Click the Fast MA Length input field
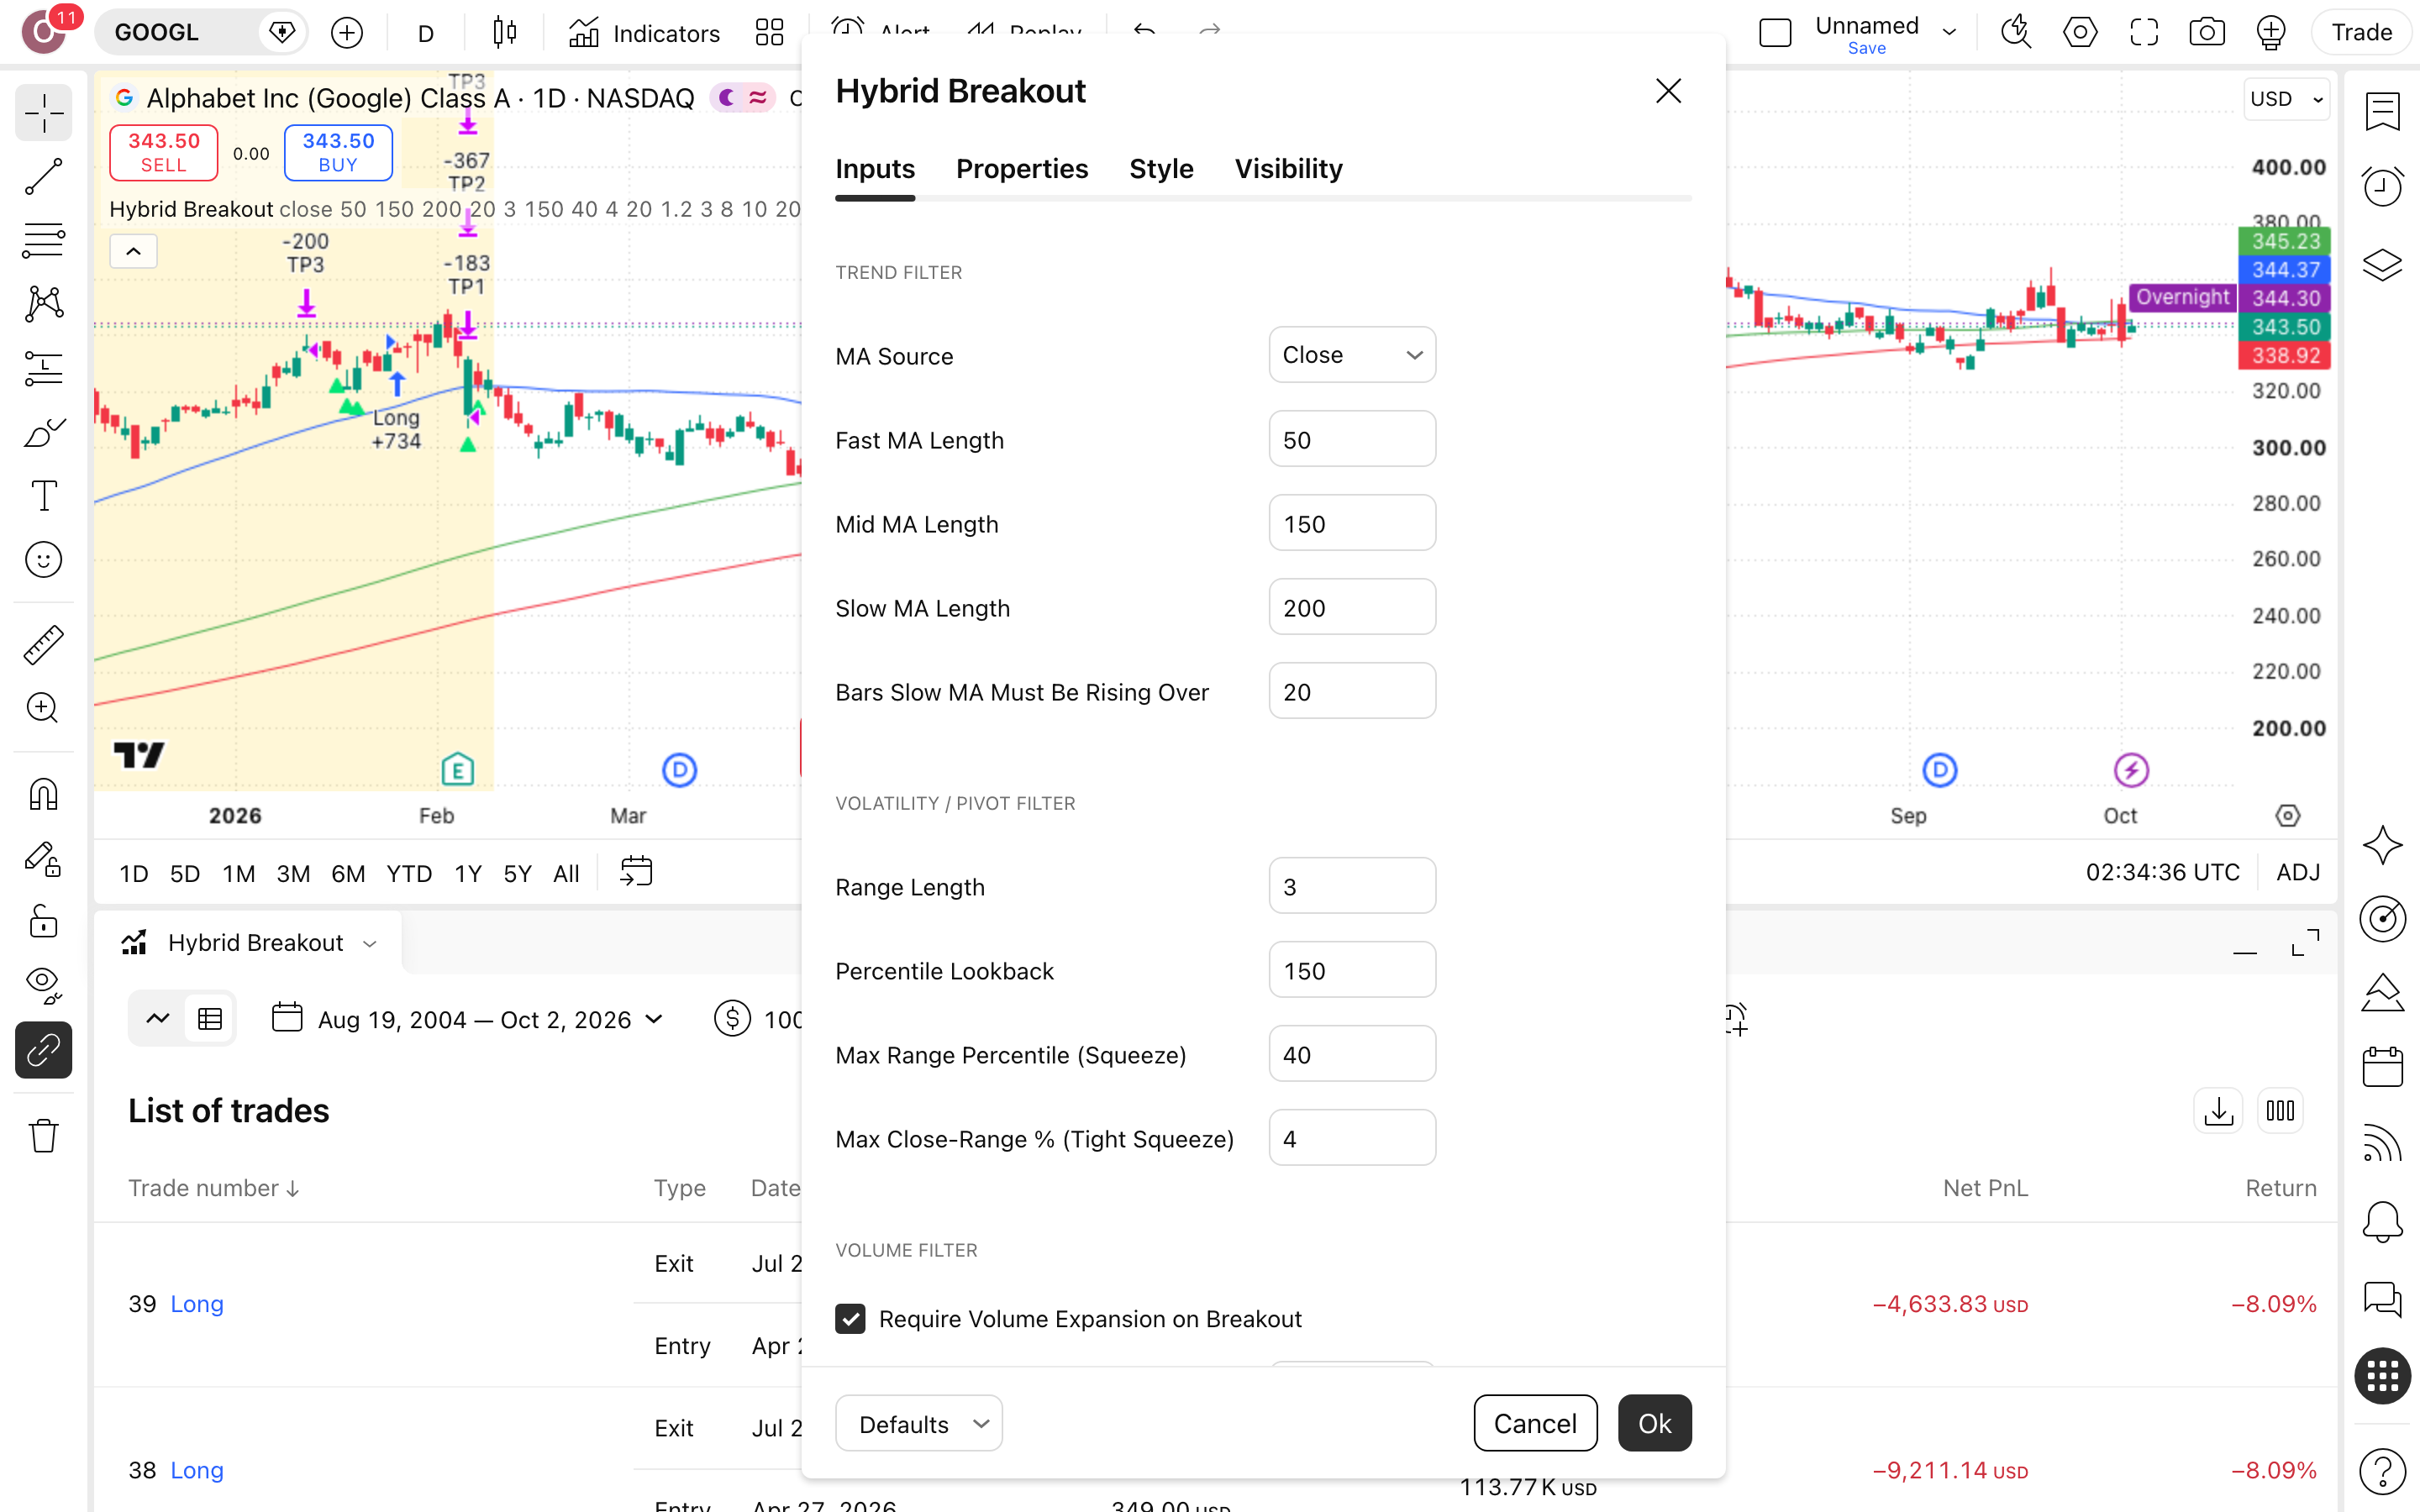The height and width of the screenshot is (1512, 2420). tap(1352, 439)
